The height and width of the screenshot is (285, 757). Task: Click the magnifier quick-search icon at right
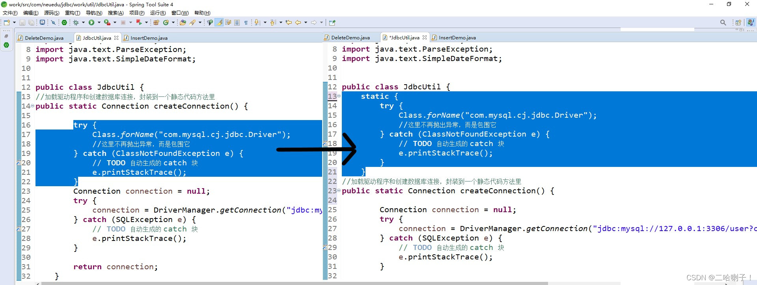(723, 22)
